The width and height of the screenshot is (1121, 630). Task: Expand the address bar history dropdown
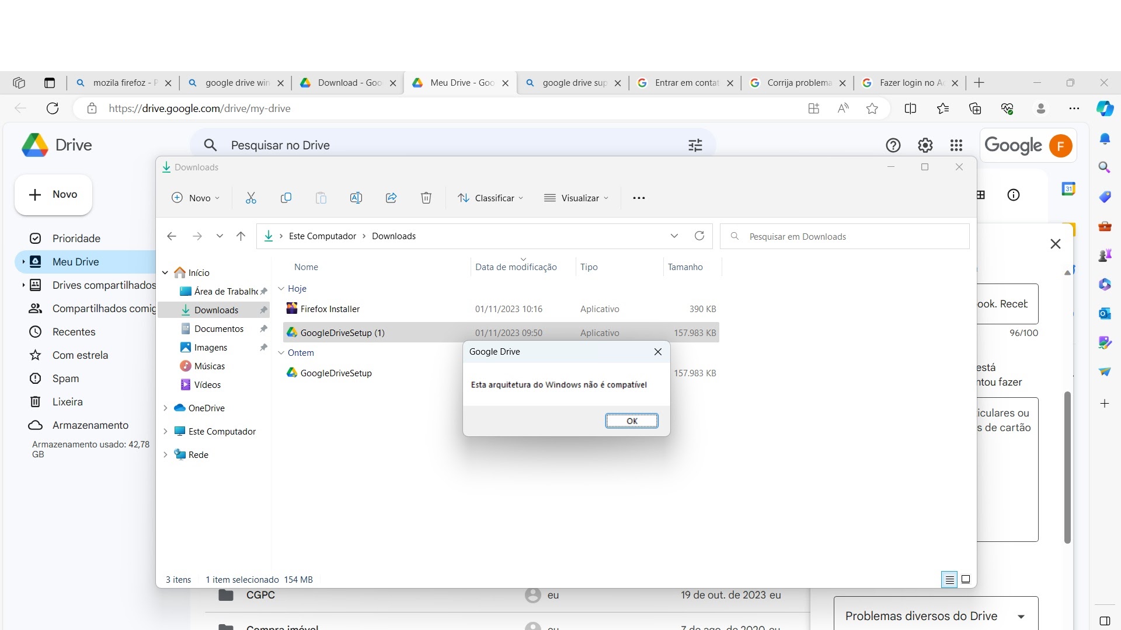point(674,236)
